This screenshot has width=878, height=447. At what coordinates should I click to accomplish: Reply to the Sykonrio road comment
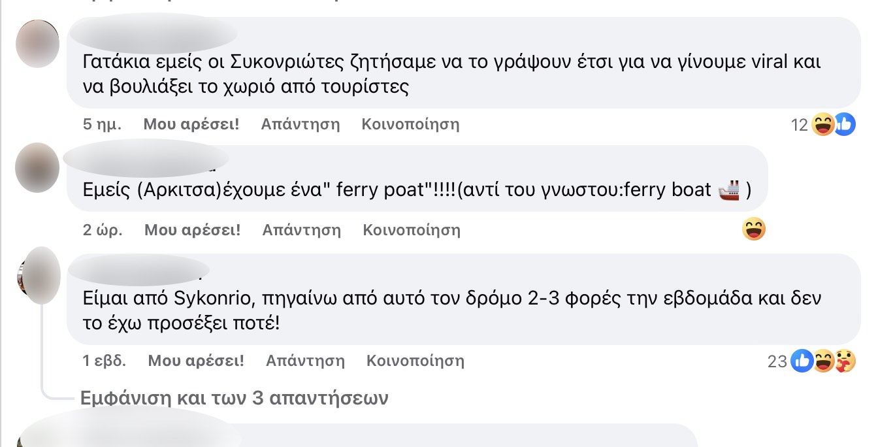(305, 361)
